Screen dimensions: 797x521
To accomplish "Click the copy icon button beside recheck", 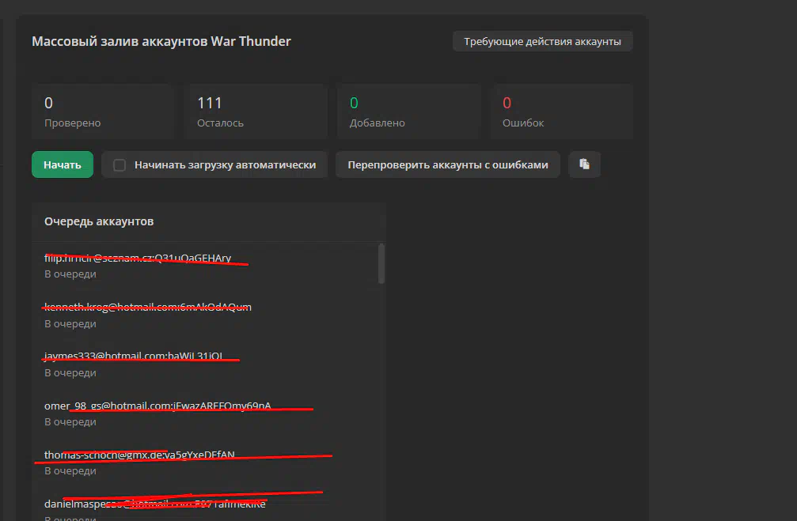I will [585, 164].
